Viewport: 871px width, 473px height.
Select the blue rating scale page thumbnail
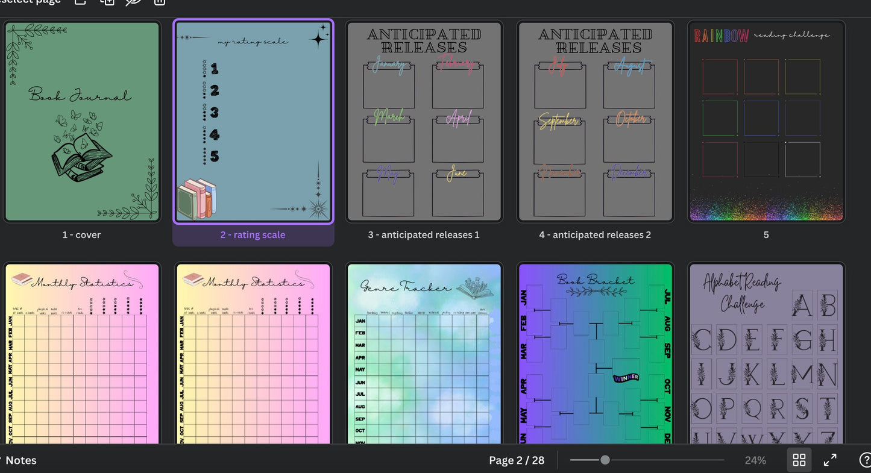[x=253, y=122]
